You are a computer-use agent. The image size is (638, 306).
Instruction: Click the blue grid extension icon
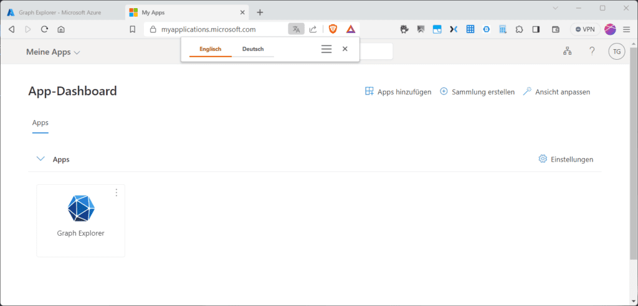pos(470,29)
